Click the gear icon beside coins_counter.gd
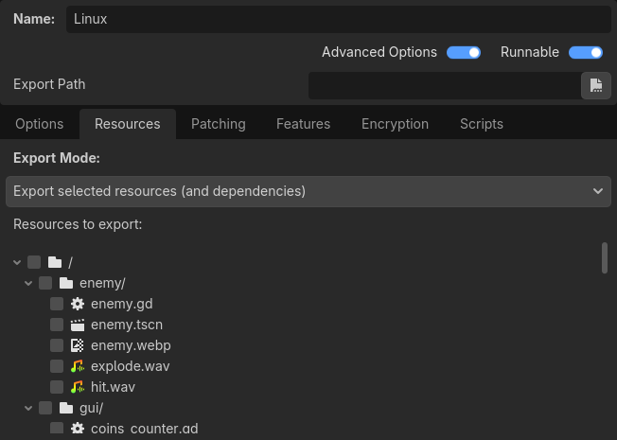 coord(79,429)
